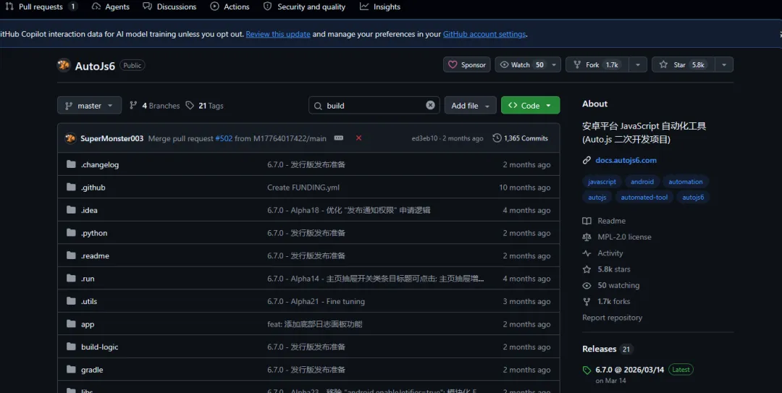This screenshot has width=782, height=393.
Task: Switch to the Actions tab
Action: click(230, 7)
